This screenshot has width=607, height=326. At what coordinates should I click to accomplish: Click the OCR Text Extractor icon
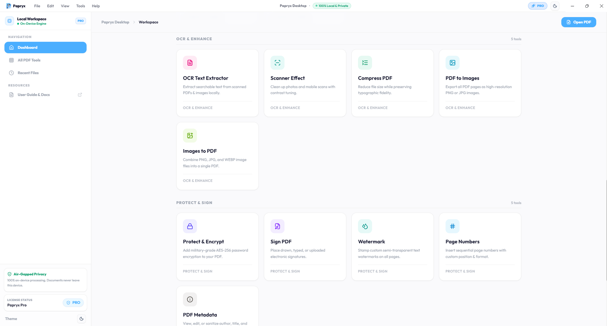[190, 63]
